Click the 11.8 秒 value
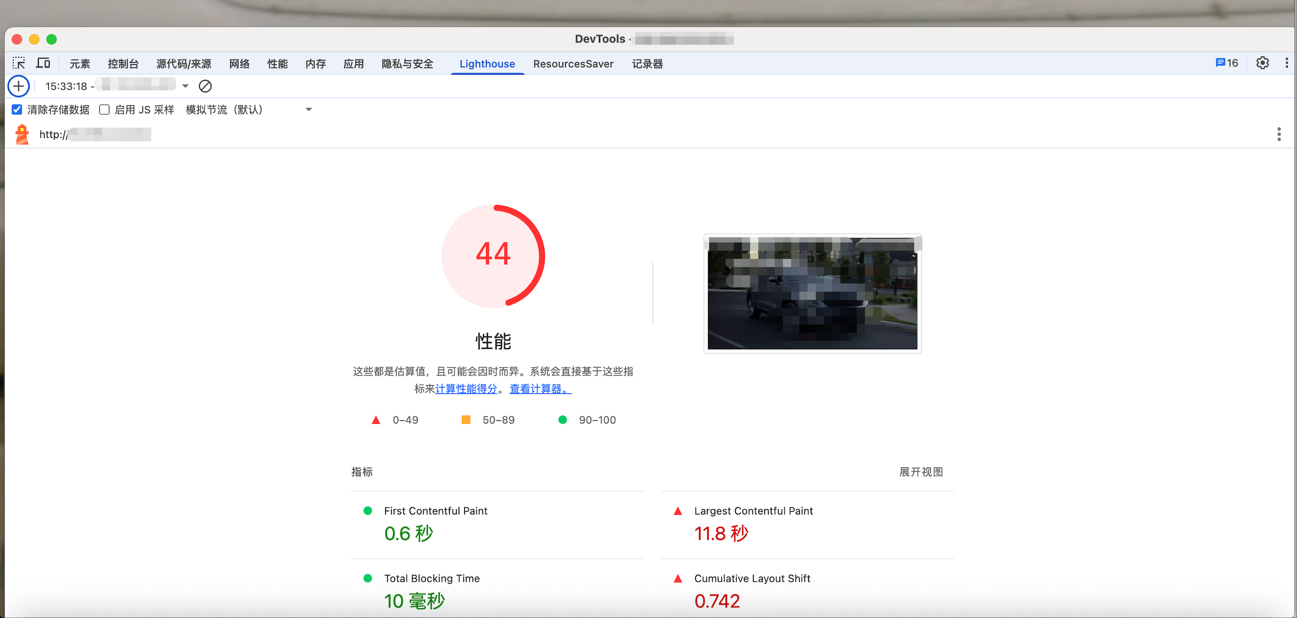This screenshot has height=618, width=1297. [x=721, y=533]
